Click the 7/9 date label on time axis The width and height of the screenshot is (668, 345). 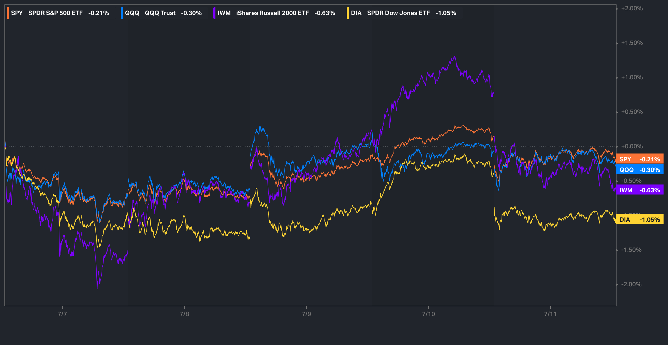click(x=306, y=314)
